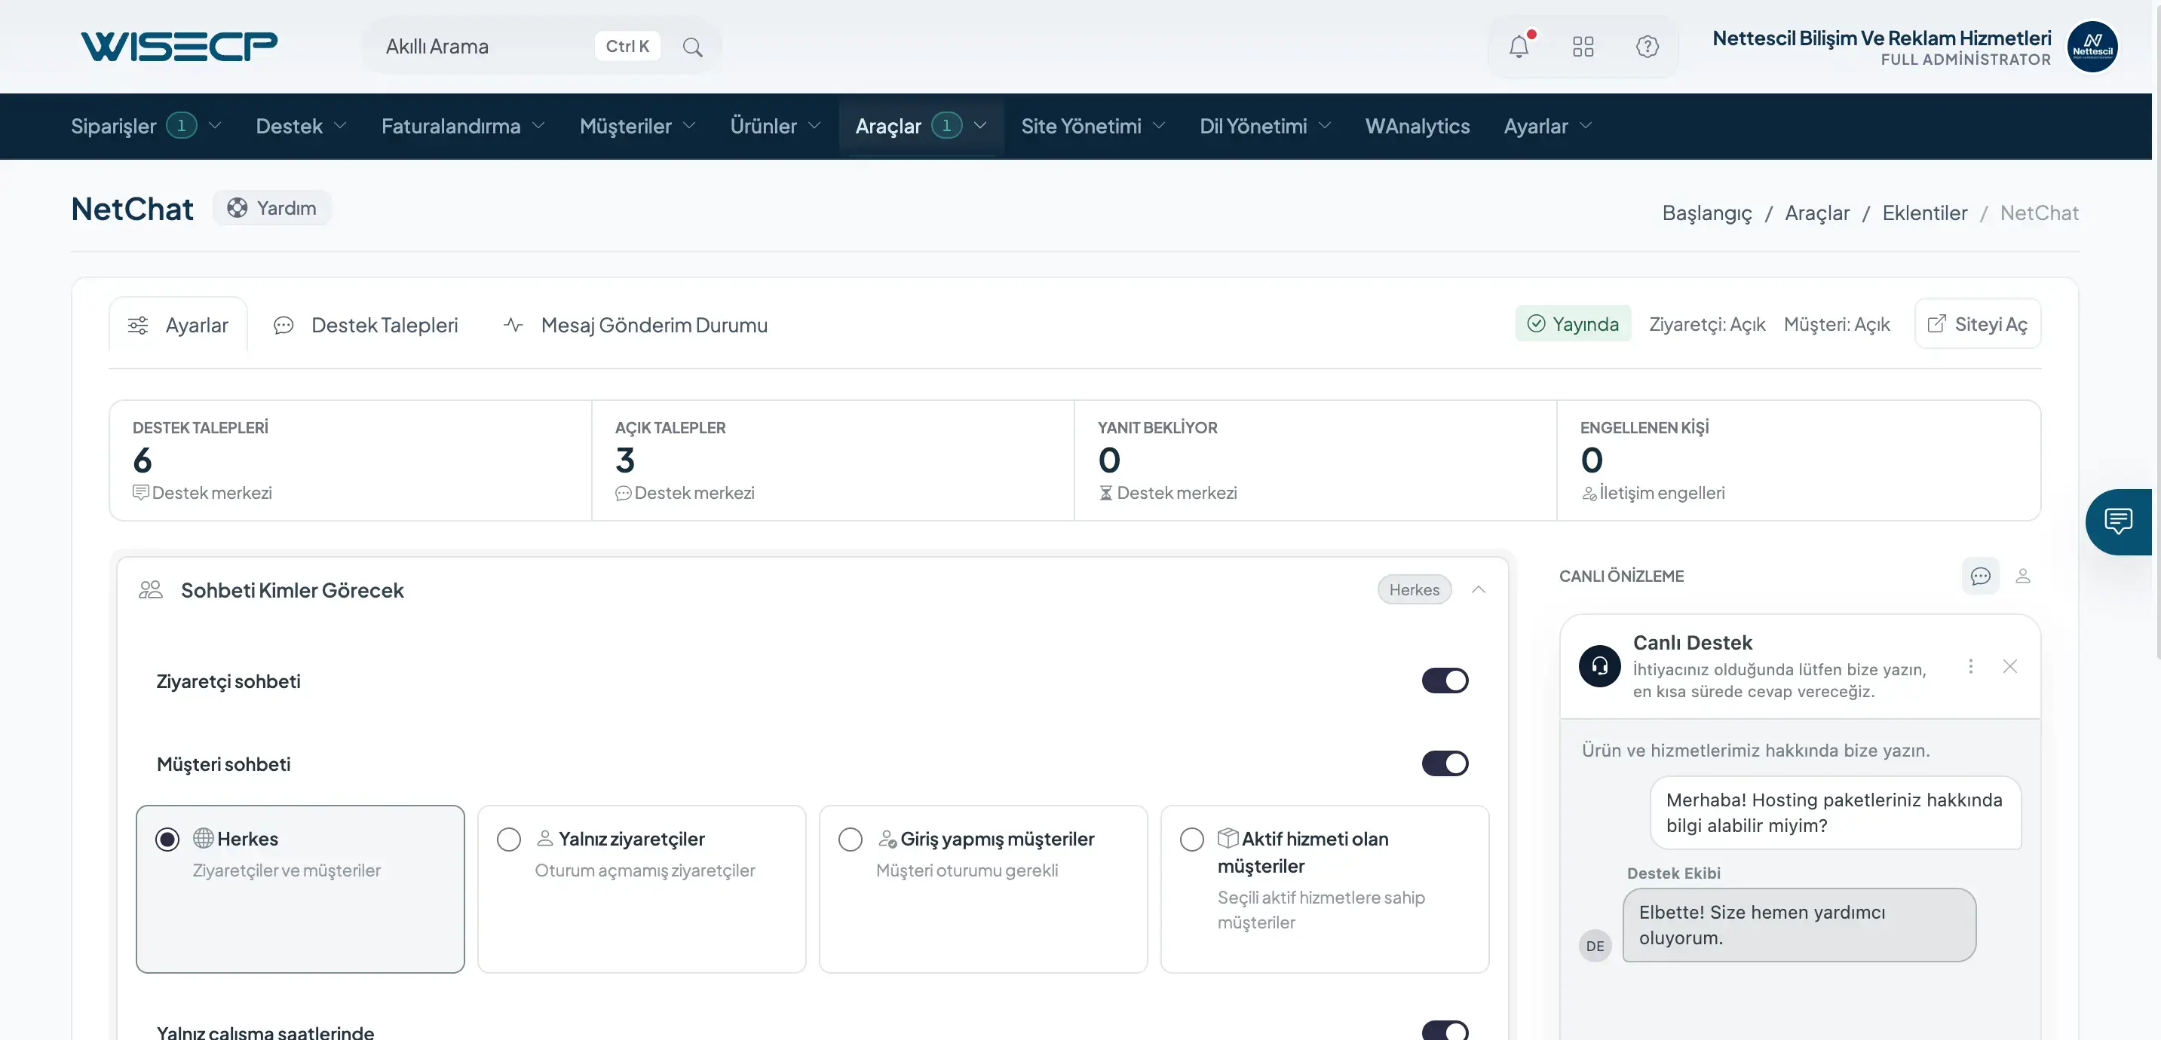
Task: Collapse the Sohbeti Kimler Görecek section
Action: [1478, 589]
